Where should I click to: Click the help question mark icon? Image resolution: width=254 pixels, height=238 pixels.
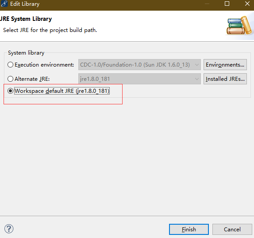pyautogui.click(x=9, y=229)
